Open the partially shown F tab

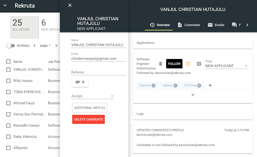(236, 25)
